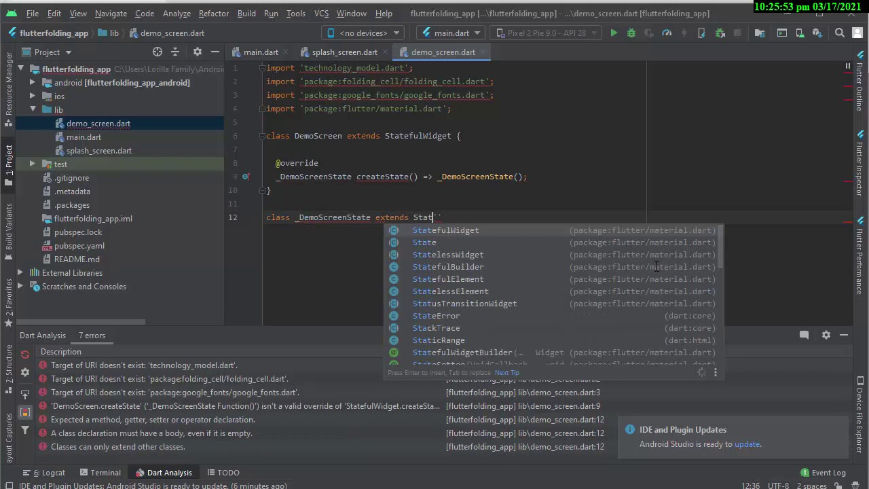Click the update link in notification

click(x=747, y=444)
